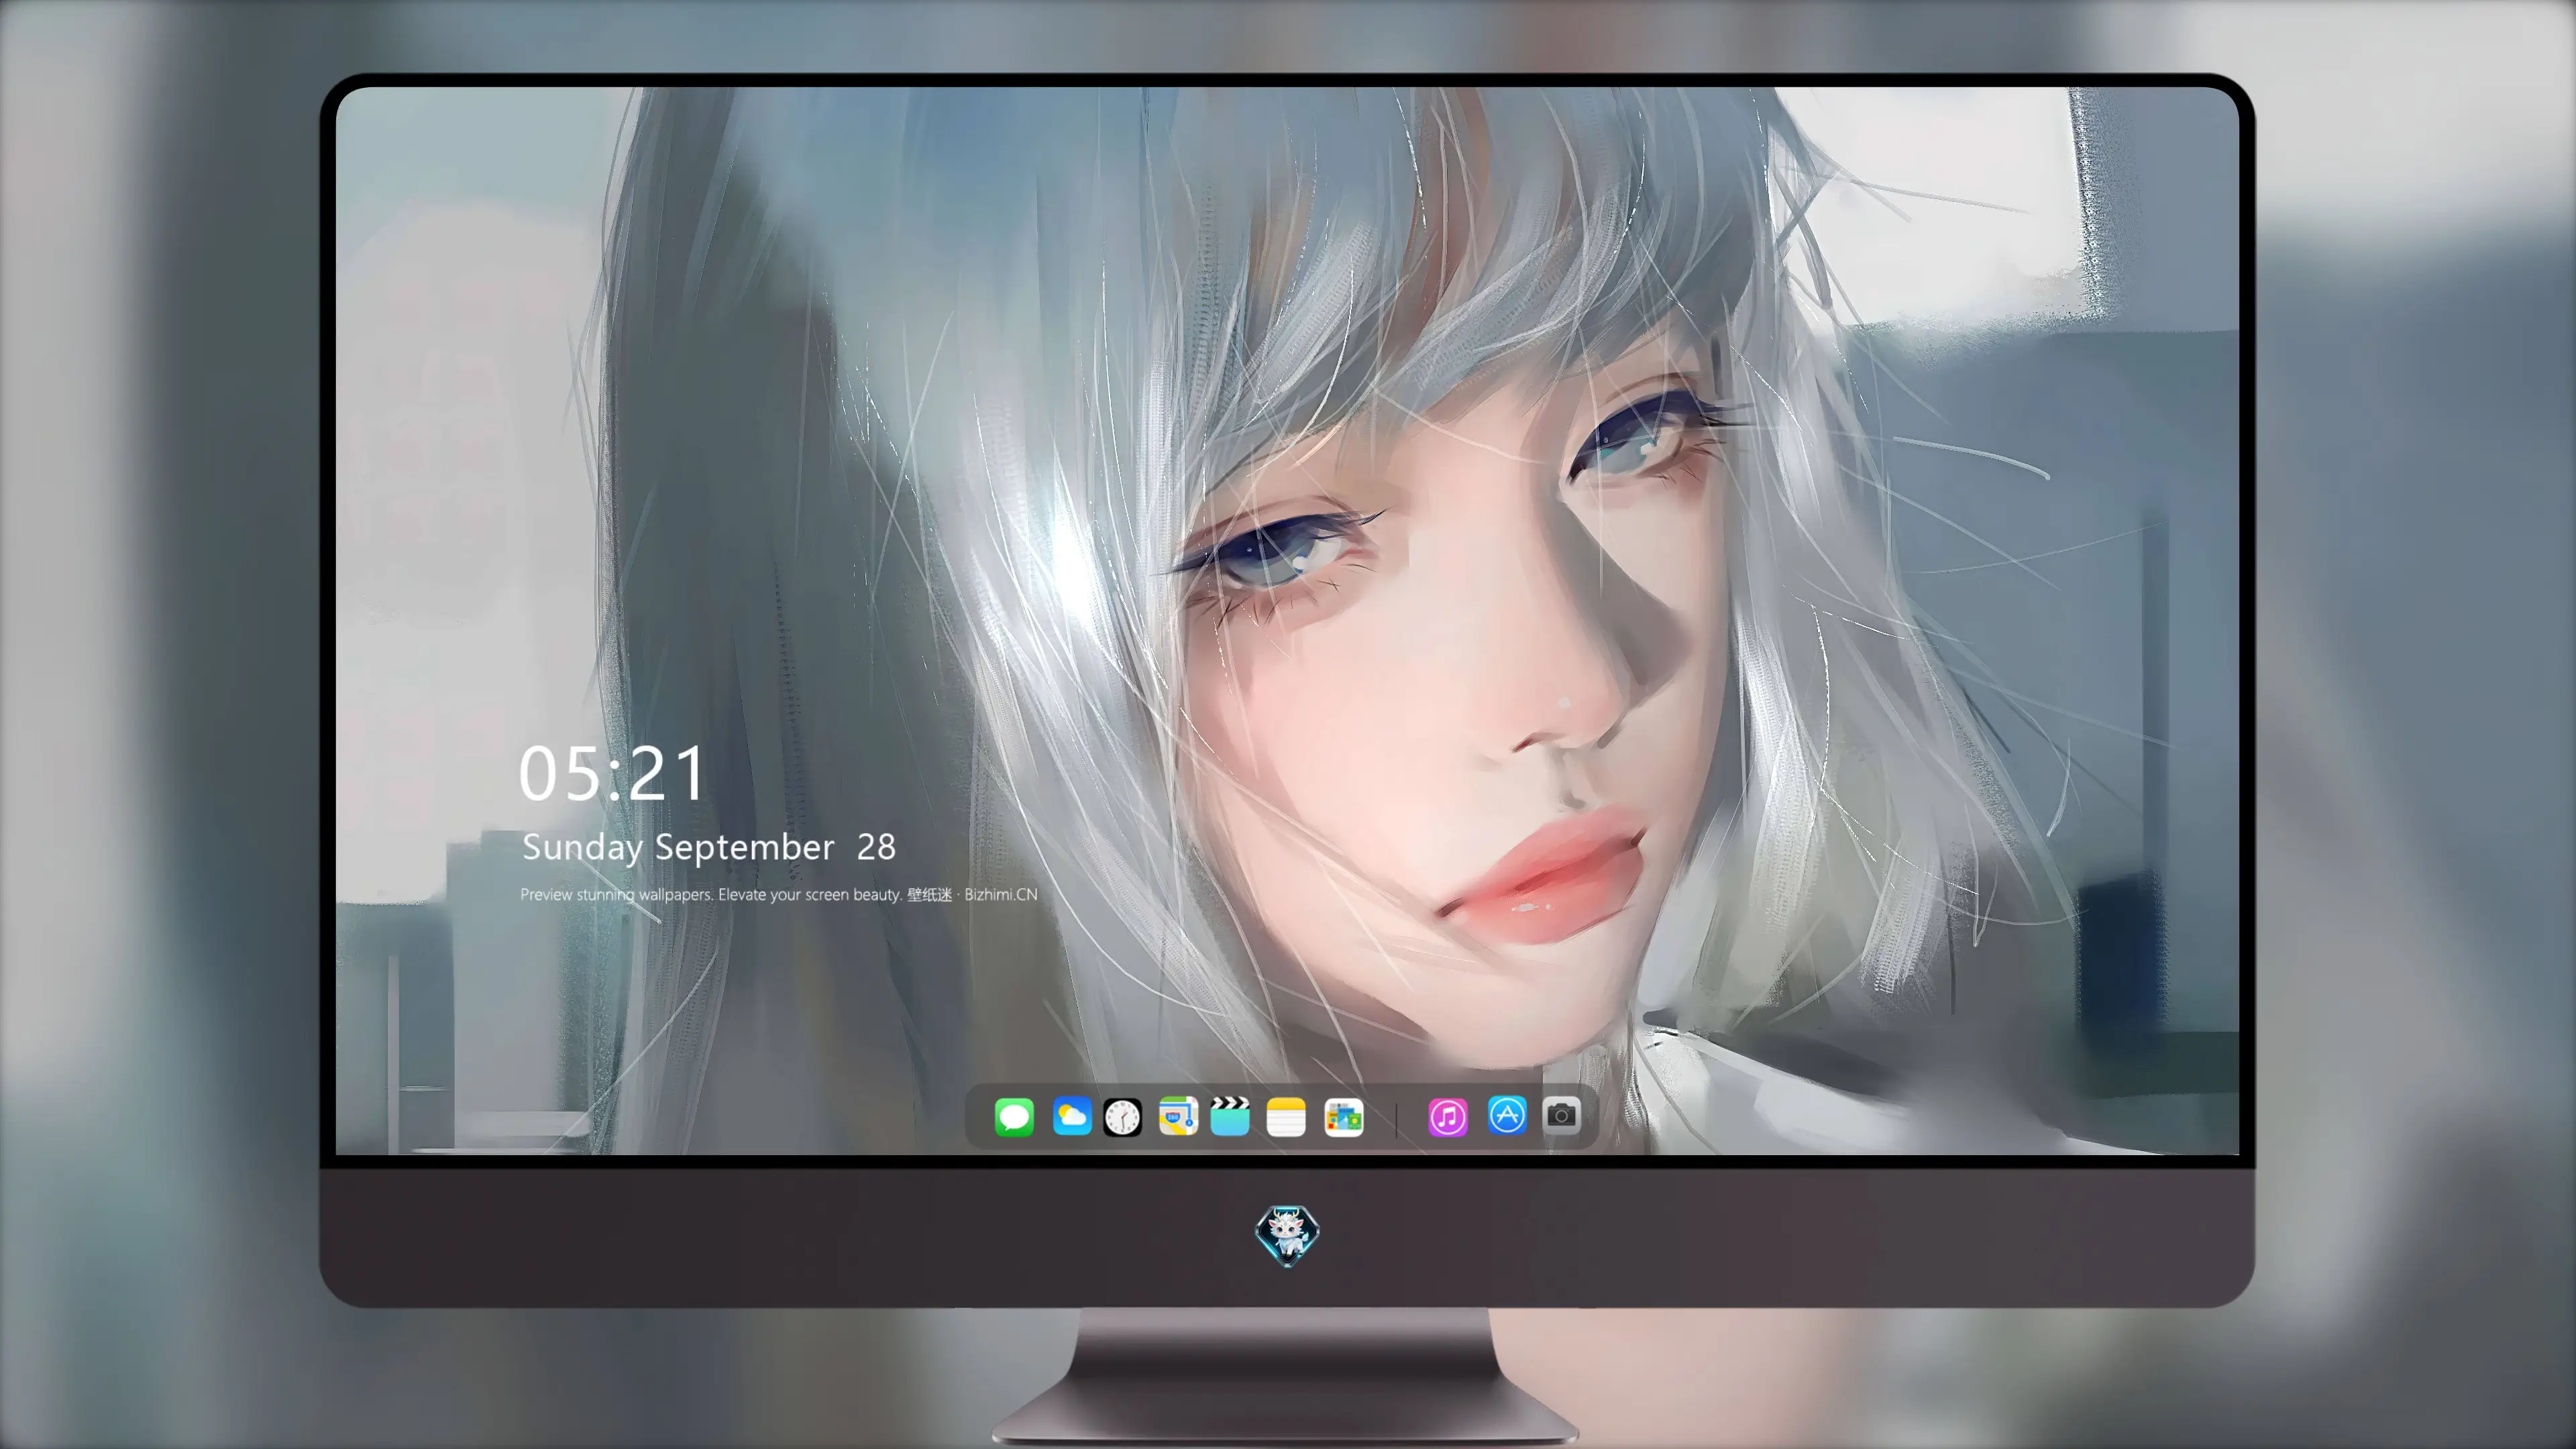The width and height of the screenshot is (2576, 1449).
Task: Click the dragon mascot logo on monitor chin
Action: pos(1287,1235)
